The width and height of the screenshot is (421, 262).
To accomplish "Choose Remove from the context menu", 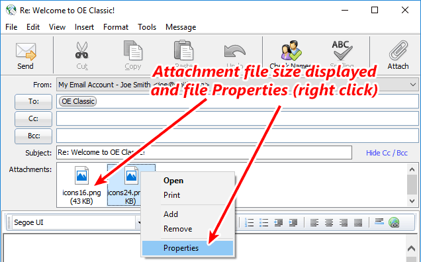I will tap(188, 229).
